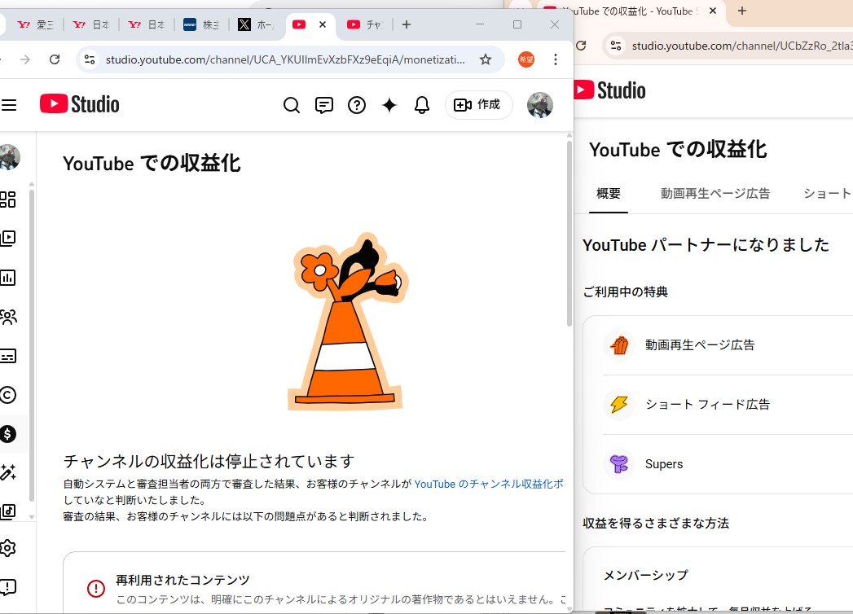853x614 pixels.
Task: Switch to the 株主 tab
Action: [201, 24]
